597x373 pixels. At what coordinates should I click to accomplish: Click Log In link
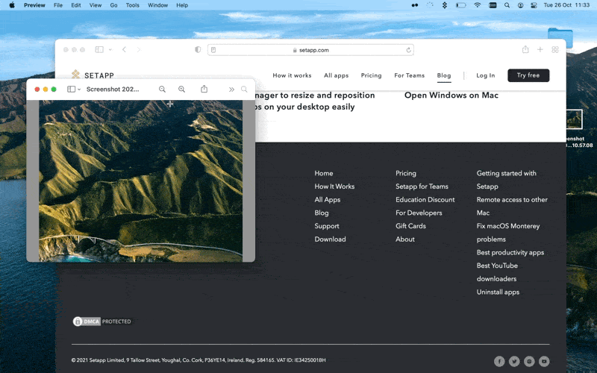click(486, 75)
